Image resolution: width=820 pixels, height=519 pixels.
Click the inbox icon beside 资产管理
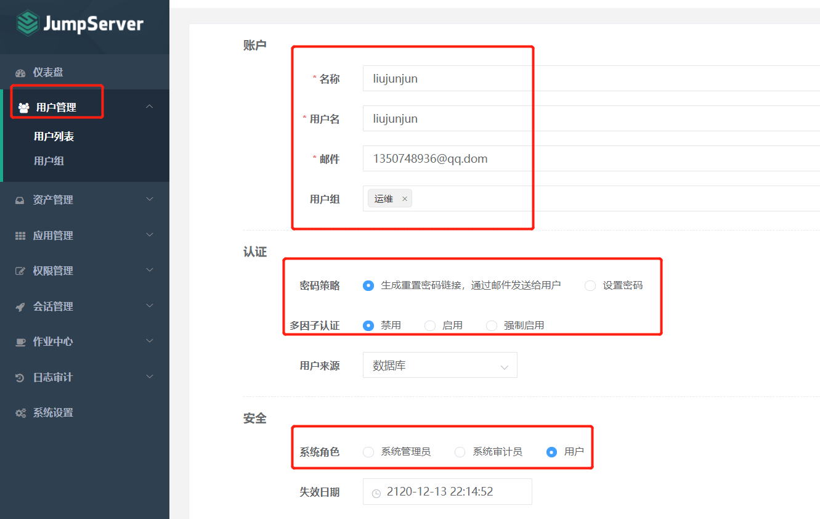click(x=20, y=200)
